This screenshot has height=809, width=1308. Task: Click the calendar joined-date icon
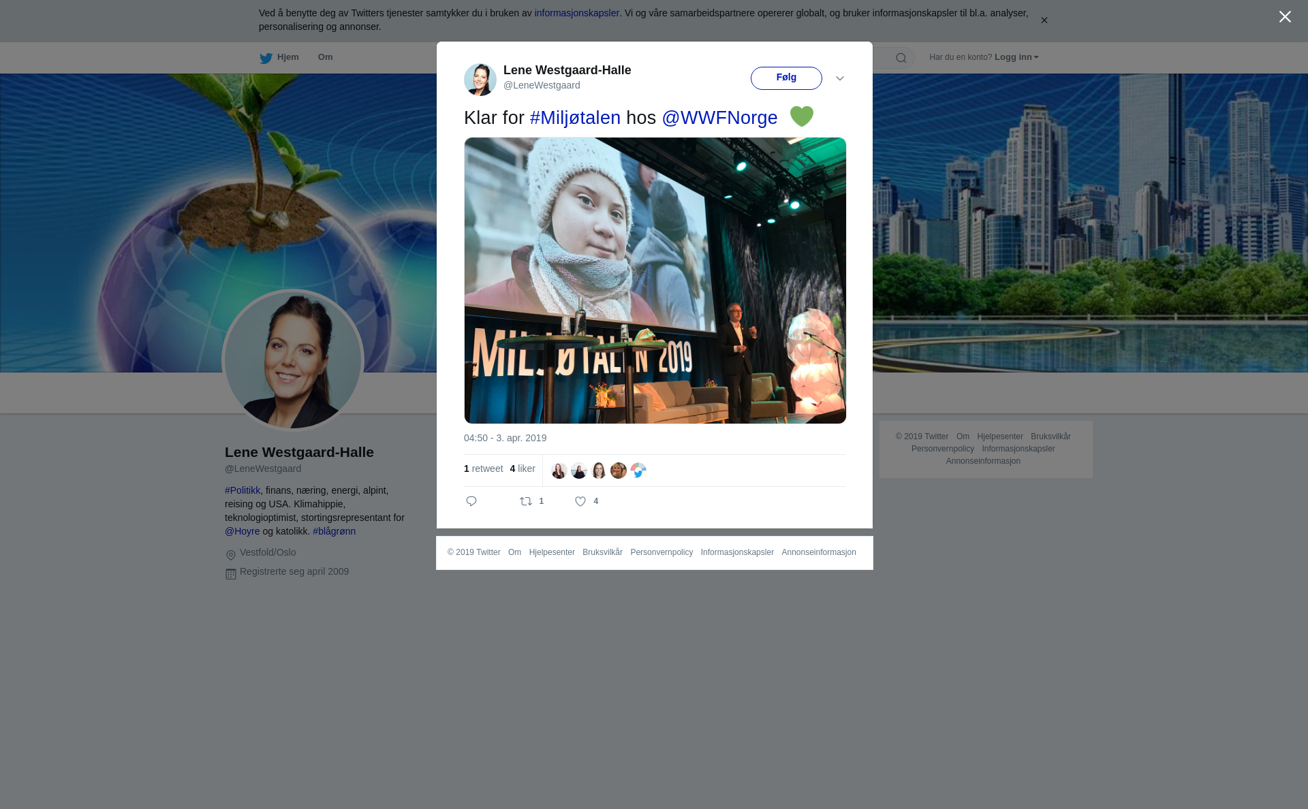pyautogui.click(x=231, y=574)
